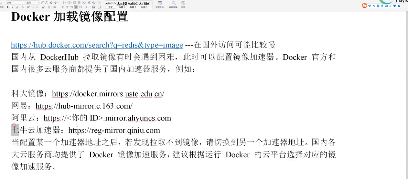Viewport: 408px width, 179px height.
Task: Click the phonetic guide icon
Action: 55,3
